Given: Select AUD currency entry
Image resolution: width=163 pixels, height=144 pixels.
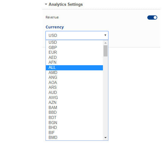Looking at the screenshot, I should [74, 92].
